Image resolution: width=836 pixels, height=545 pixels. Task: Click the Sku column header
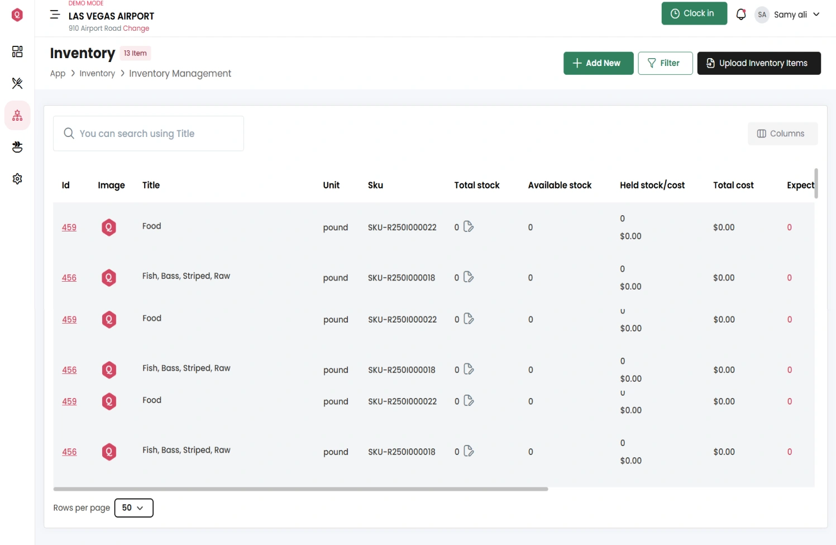(375, 185)
